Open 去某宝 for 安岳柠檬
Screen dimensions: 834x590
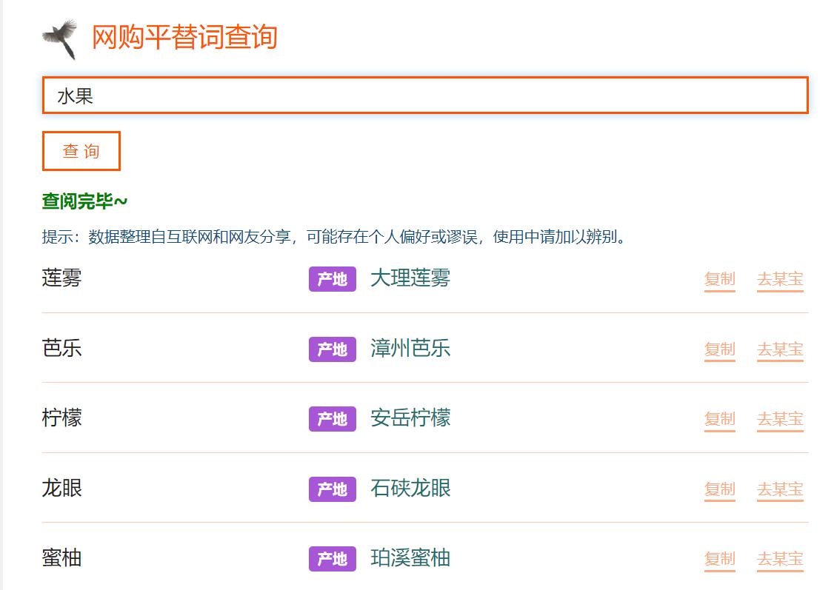[x=780, y=419]
